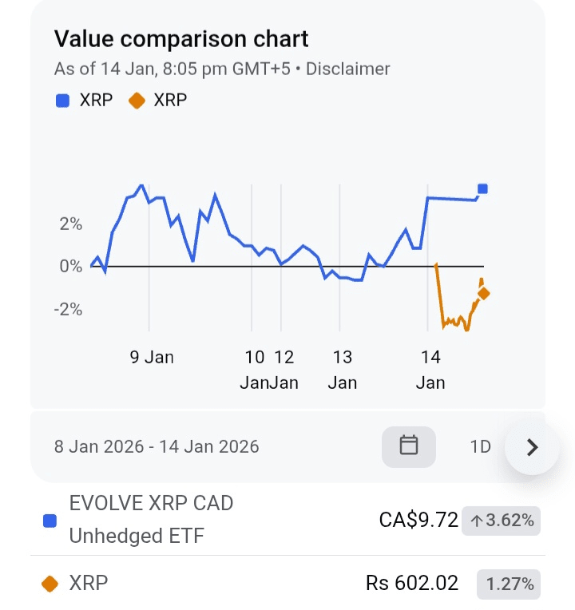
Task: Click the blue square XRP legend marker
Action: (62, 101)
